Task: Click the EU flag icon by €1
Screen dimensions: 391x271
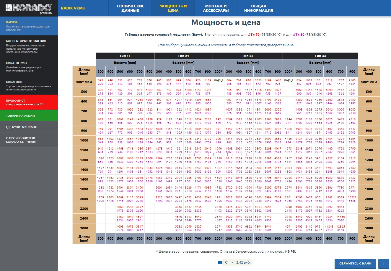Action: point(220,262)
